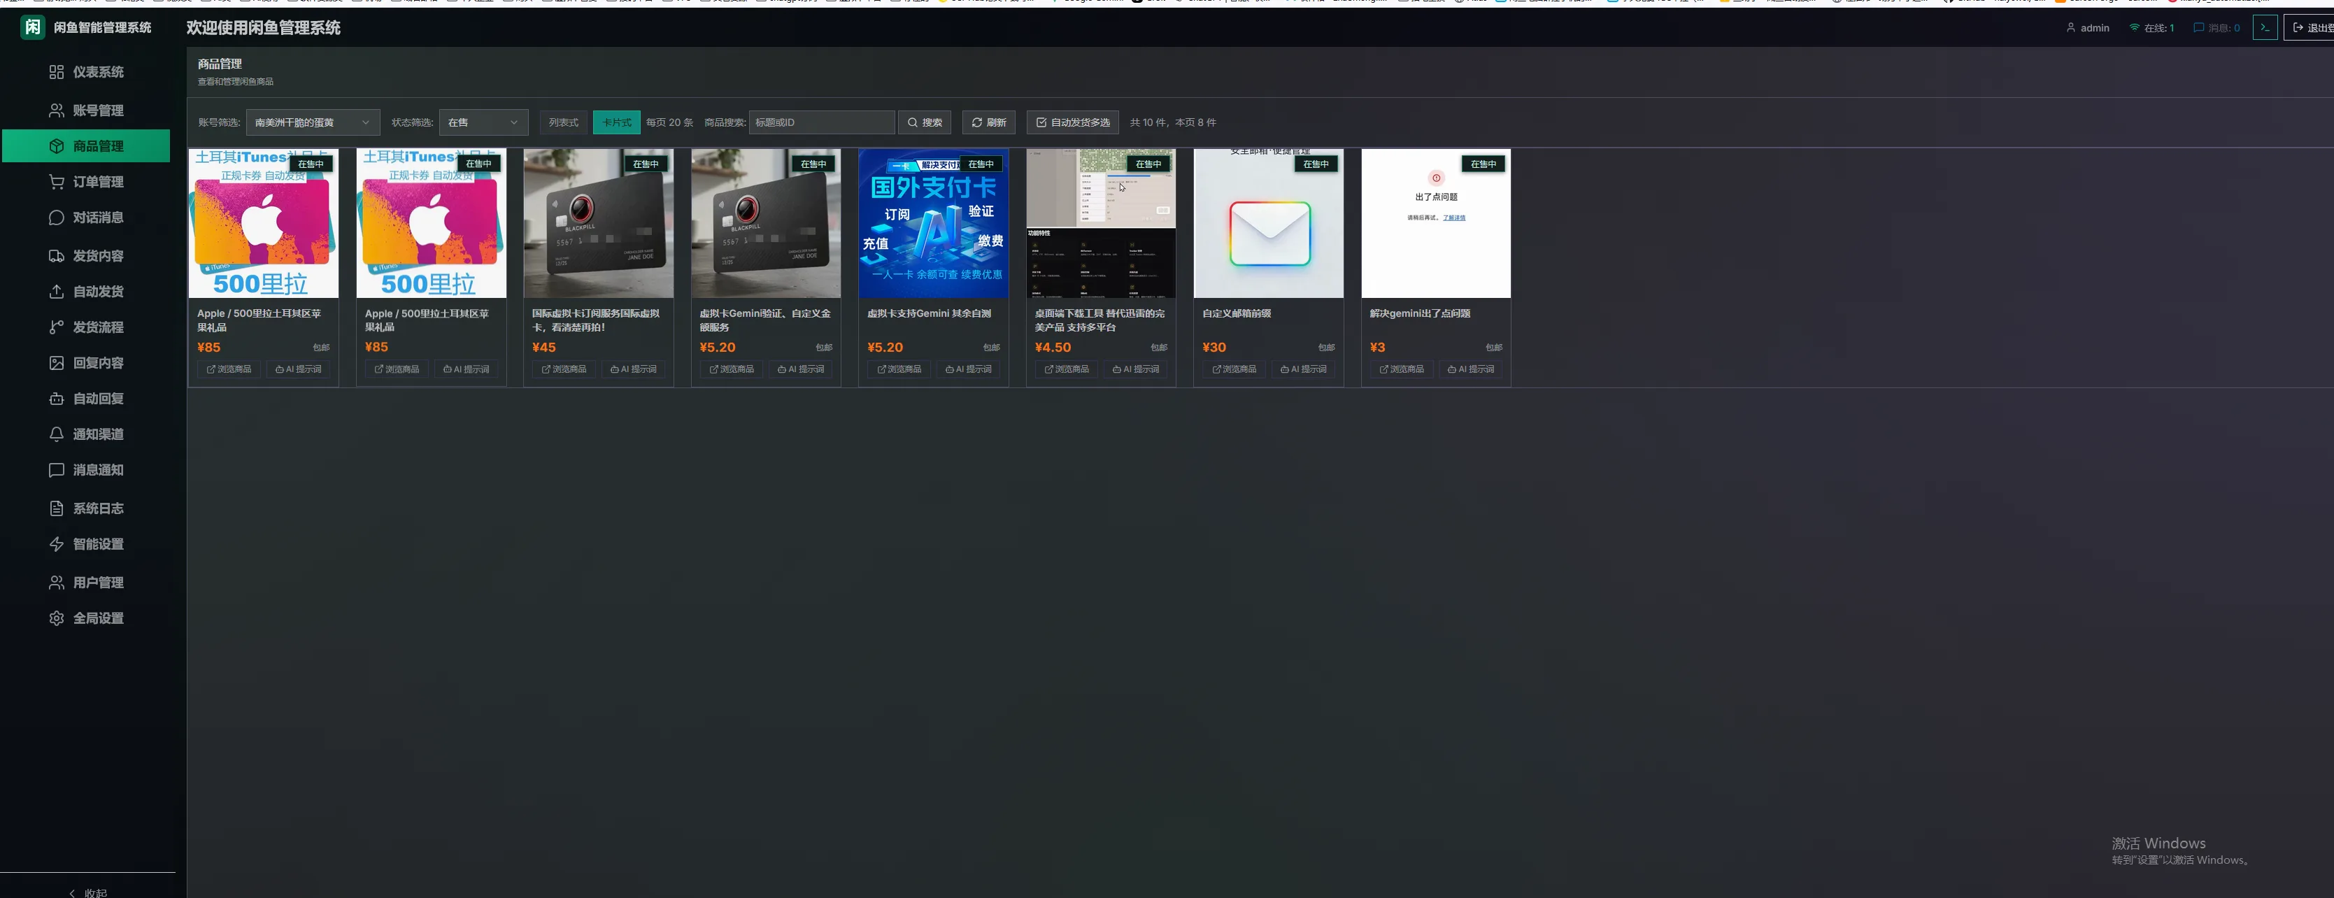Click the admin user icon
Image resolution: width=2334 pixels, height=898 pixels.
[2070, 27]
